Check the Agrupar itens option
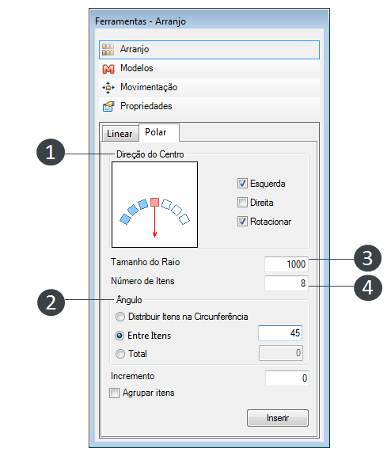The height and width of the screenshot is (452, 391). click(114, 393)
